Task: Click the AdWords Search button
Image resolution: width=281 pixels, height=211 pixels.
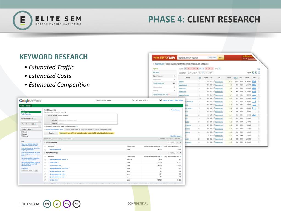Action: pyautogui.click(x=51, y=133)
